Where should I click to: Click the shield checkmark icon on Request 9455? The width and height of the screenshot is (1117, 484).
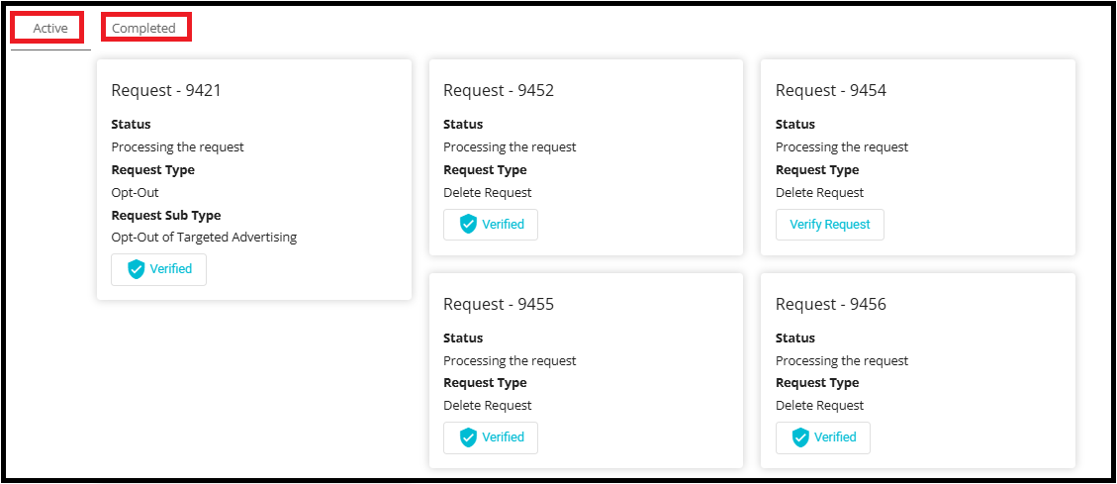click(469, 437)
